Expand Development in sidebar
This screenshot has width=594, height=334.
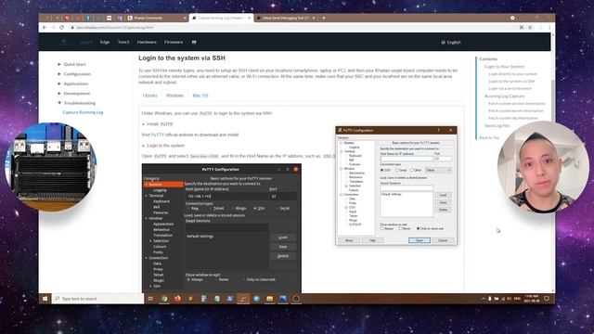click(74, 93)
